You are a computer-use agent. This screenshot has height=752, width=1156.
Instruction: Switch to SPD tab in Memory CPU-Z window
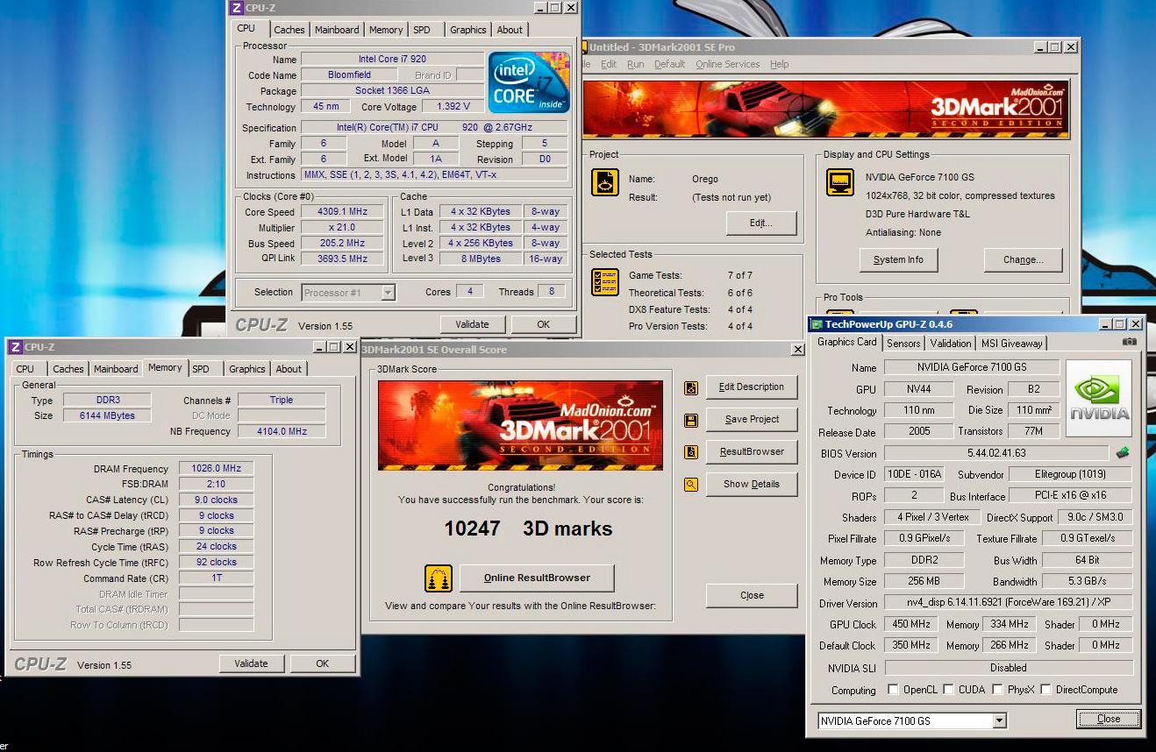tap(201, 369)
